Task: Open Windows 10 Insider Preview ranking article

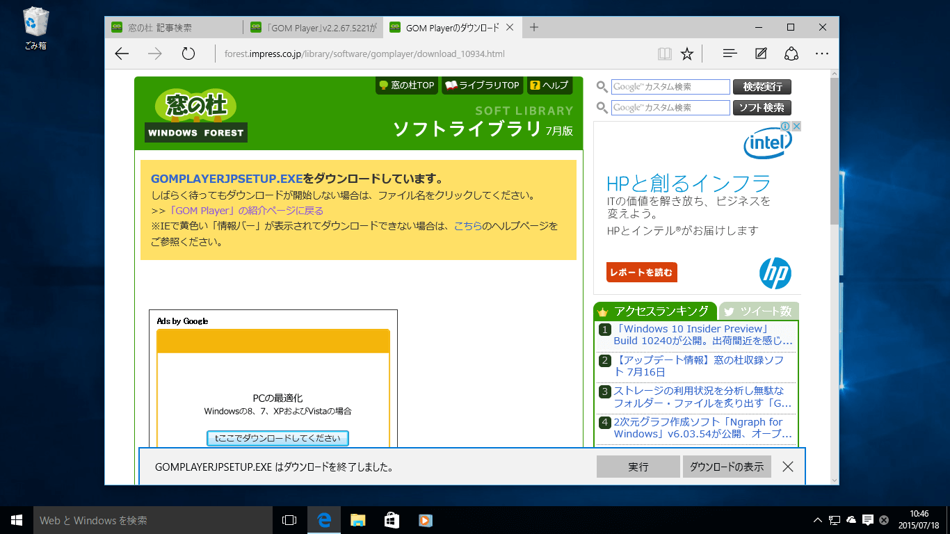Action: [702, 334]
